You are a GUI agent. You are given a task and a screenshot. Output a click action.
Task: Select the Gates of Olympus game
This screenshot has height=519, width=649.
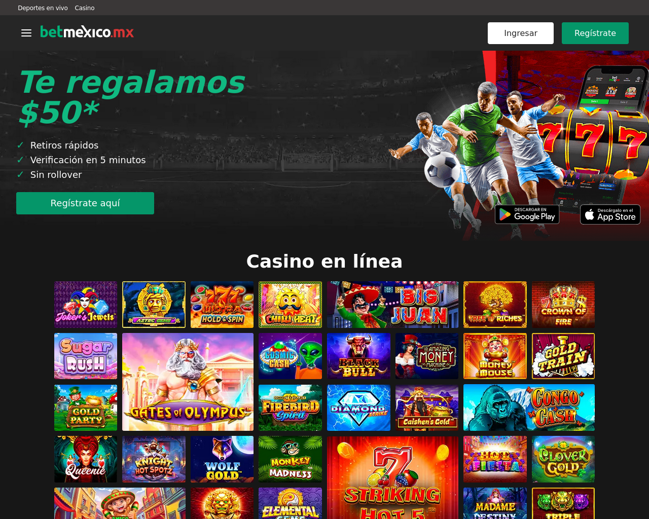coord(188,382)
